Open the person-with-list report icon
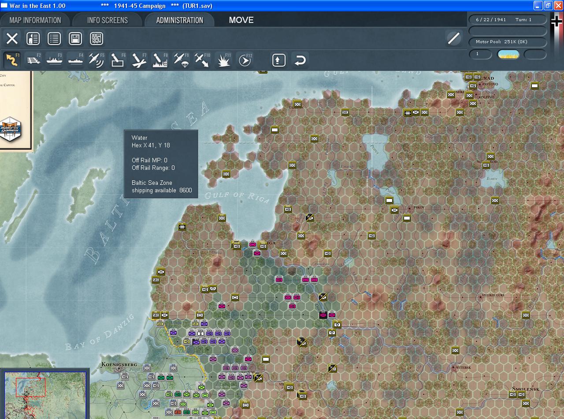This screenshot has width=564, height=419. point(33,38)
